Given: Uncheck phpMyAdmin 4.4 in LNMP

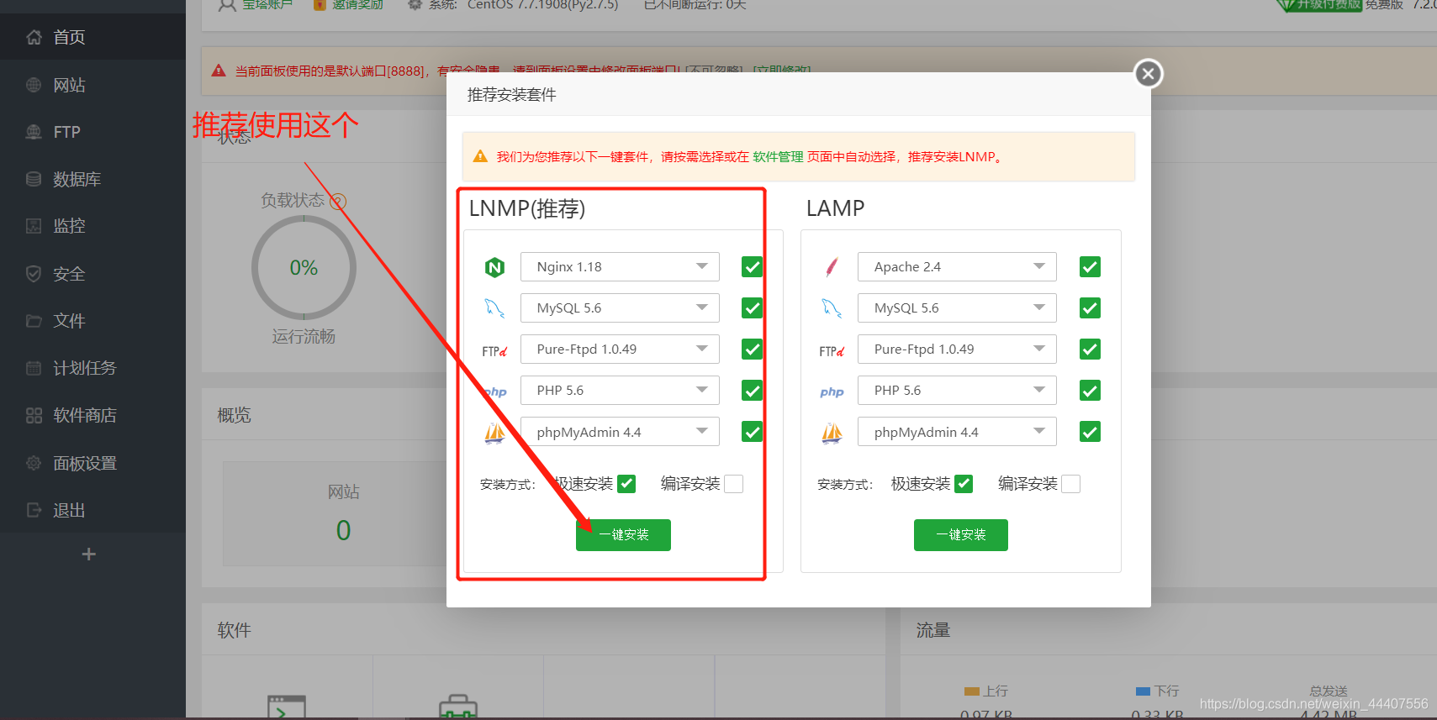Looking at the screenshot, I should click(x=752, y=432).
